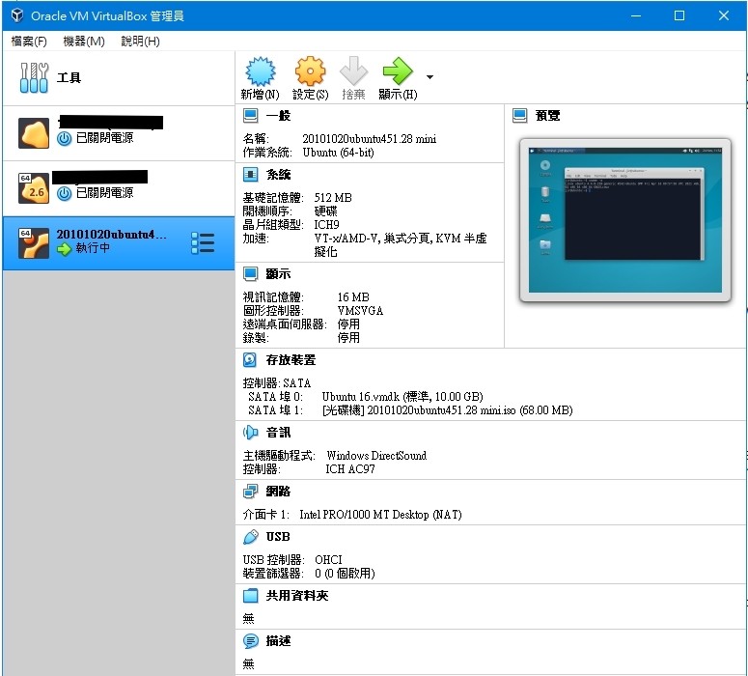Open the System (系統) section heading link
Screen dimensions: 748x676
[x=278, y=174]
